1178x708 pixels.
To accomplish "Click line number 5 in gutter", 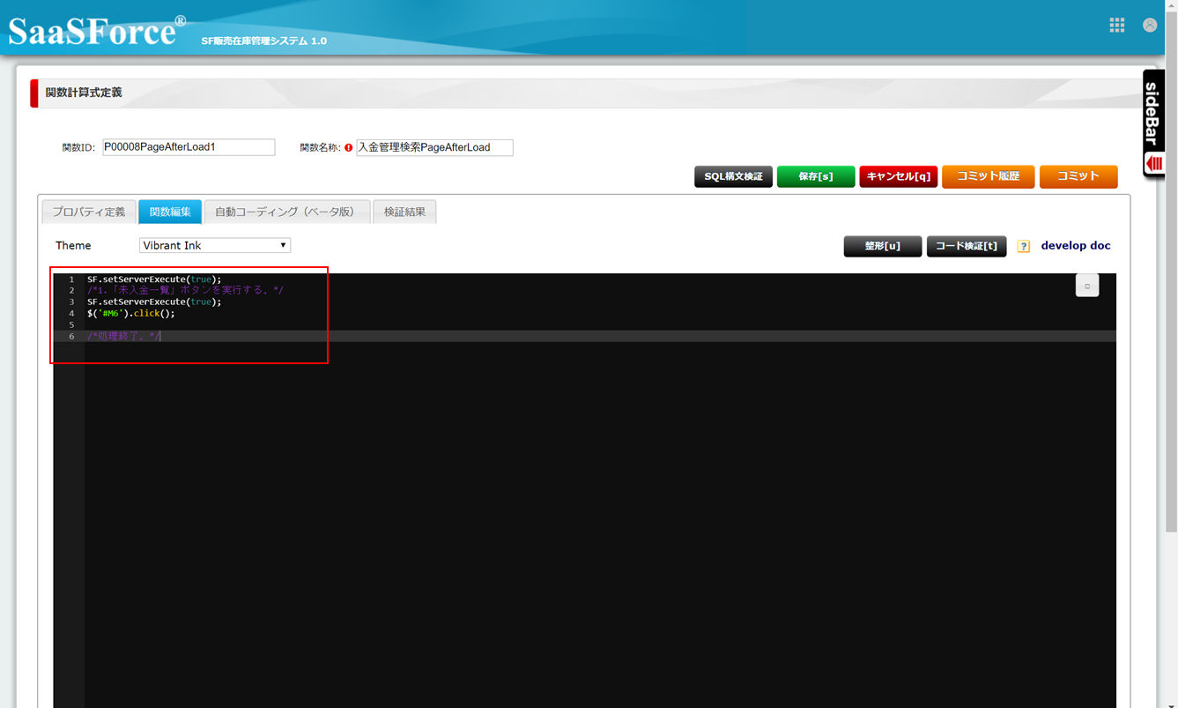I will [71, 325].
